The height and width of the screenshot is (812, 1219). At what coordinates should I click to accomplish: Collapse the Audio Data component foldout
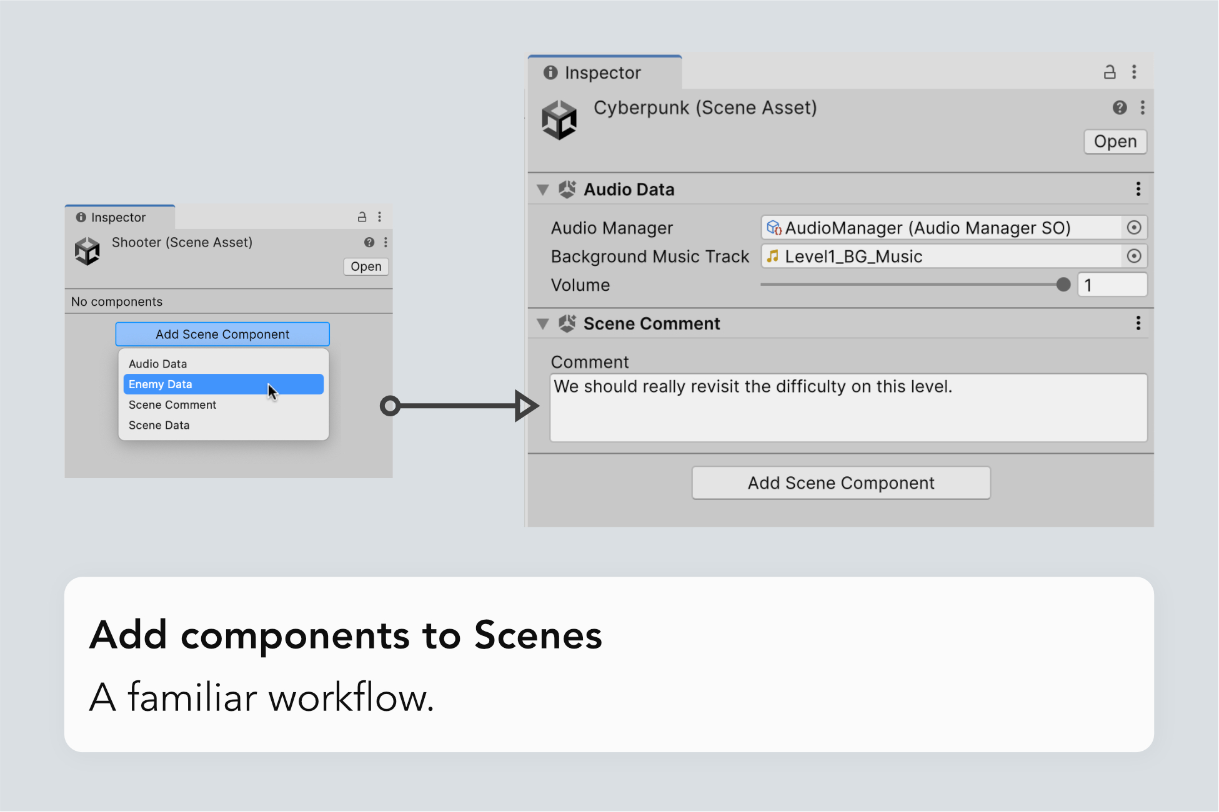pos(542,190)
